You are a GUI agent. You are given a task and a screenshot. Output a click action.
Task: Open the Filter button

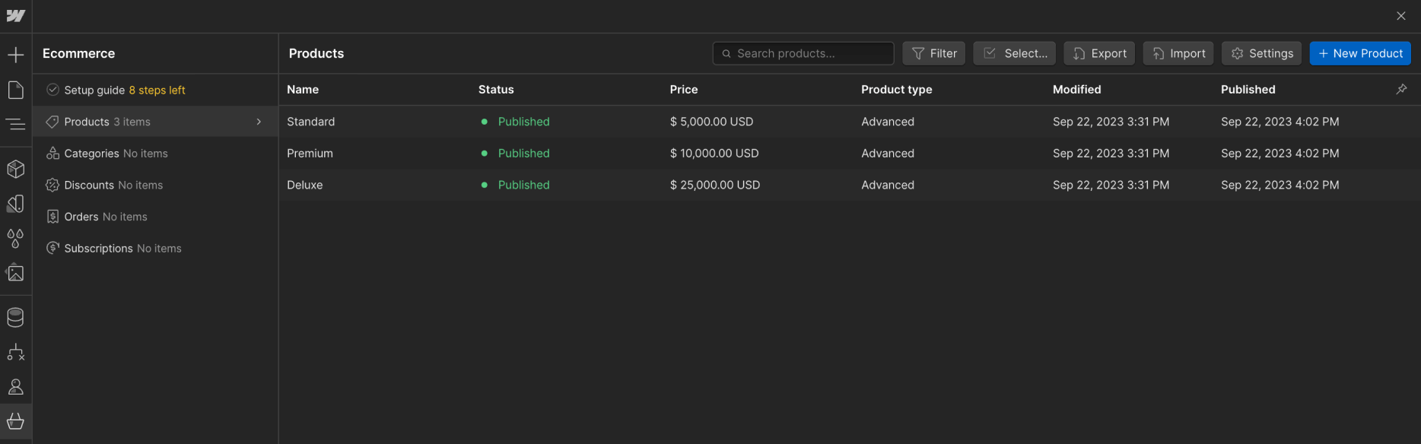coord(934,53)
